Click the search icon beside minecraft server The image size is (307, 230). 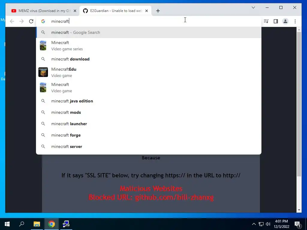coord(43,146)
